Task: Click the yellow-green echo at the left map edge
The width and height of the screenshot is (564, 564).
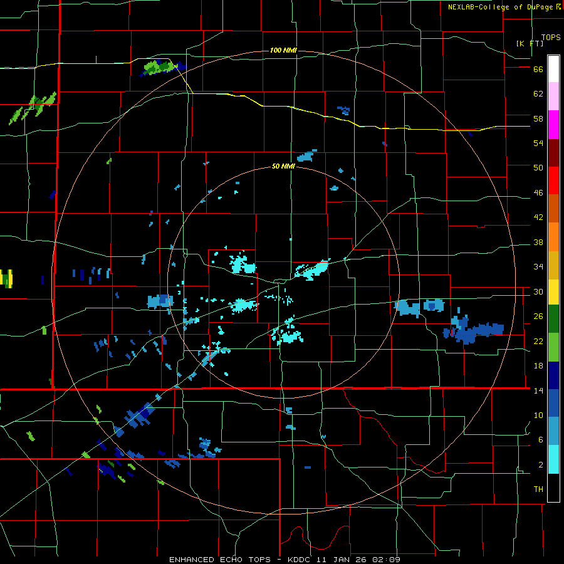Action: (6, 279)
